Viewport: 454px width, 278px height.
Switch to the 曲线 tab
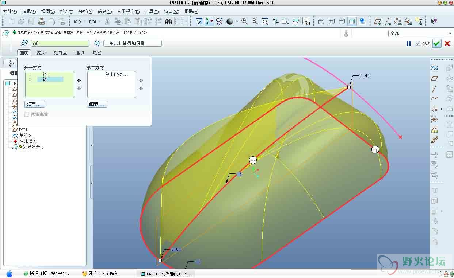click(x=24, y=52)
